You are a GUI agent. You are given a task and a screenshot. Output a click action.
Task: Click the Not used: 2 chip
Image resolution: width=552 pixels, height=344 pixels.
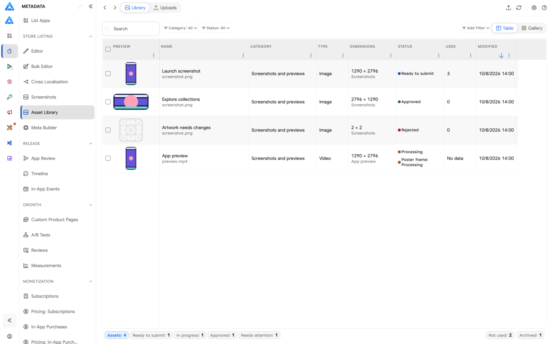pyautogui.click(x=500, y=335)
